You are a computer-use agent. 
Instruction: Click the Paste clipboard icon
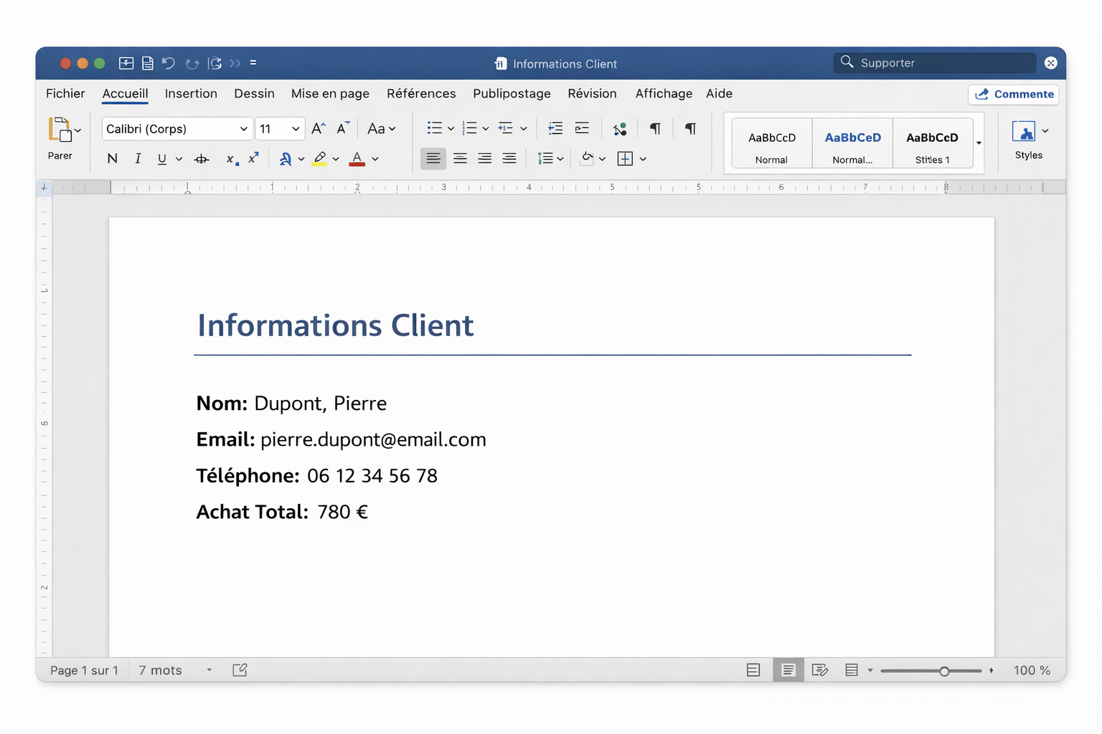pos(60,130)
